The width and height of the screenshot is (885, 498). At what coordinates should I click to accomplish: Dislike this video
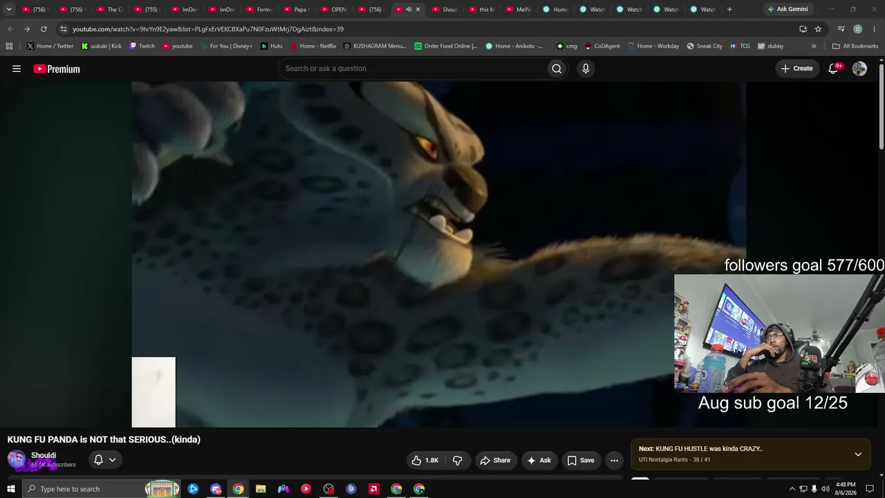(458, 461)
